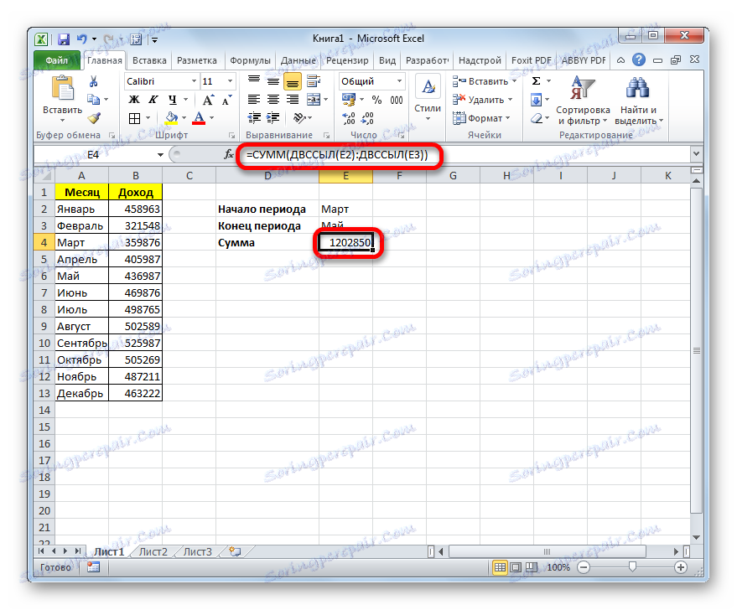Toggle Wrap Text icon
The image size is (737, 610).
pos(313,81)
